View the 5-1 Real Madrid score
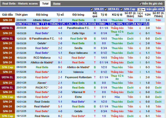 60,106
